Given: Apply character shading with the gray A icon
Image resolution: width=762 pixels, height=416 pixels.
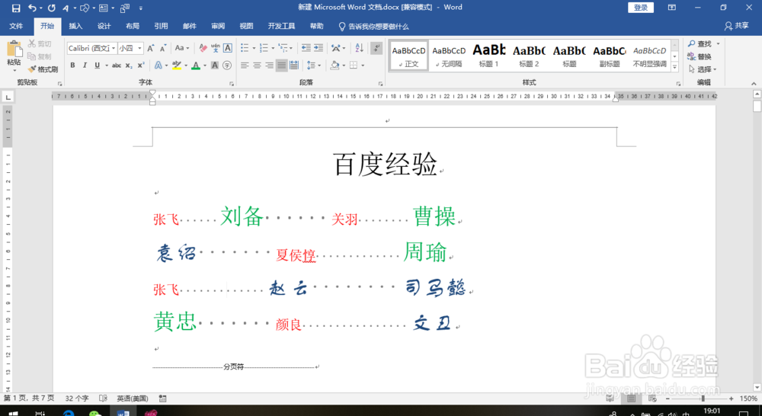Looking at the screenshot, I should [214, 65].
